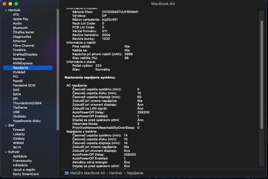The width and height of the screenshot is (268, 179).
Task: Collapse the Hardvér section chevron in sidebar
Action: [6, 10]
